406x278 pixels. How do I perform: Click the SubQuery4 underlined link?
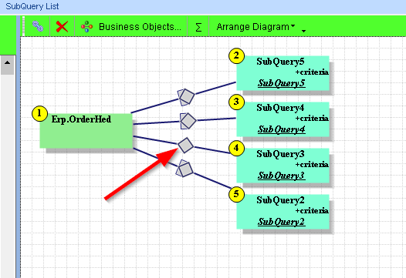point(282,129)
